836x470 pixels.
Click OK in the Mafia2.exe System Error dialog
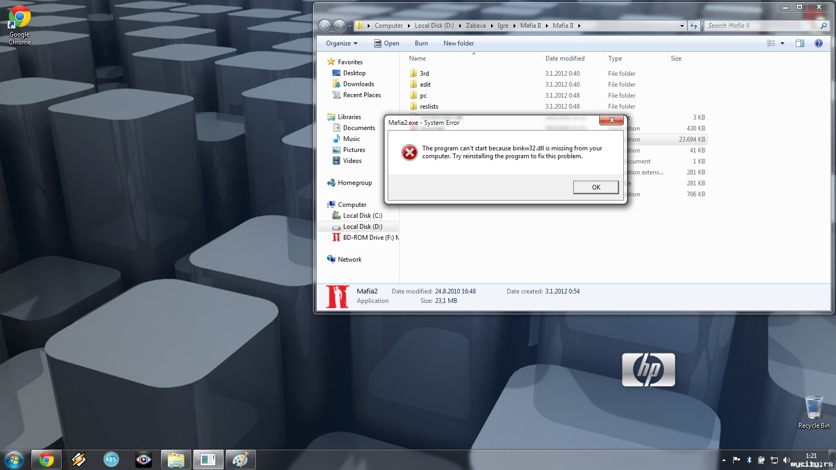(x=596, y=187)
